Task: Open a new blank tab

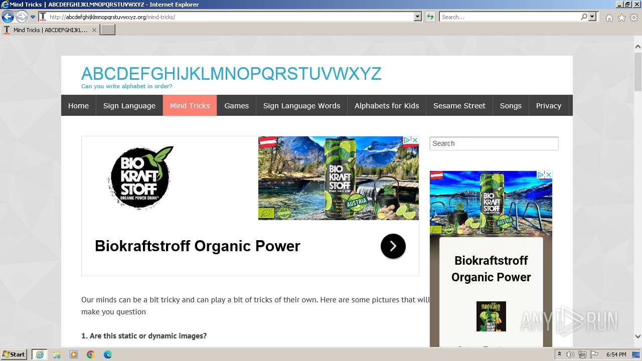Action: coord(108,30)
